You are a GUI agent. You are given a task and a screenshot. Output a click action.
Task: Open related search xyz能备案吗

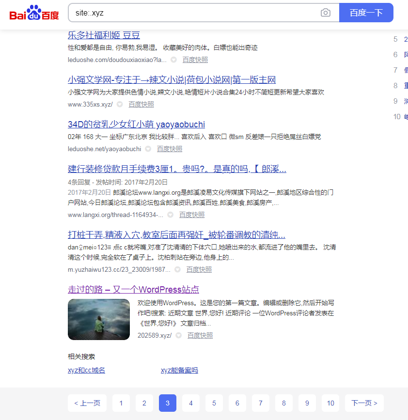coord(179,370)
